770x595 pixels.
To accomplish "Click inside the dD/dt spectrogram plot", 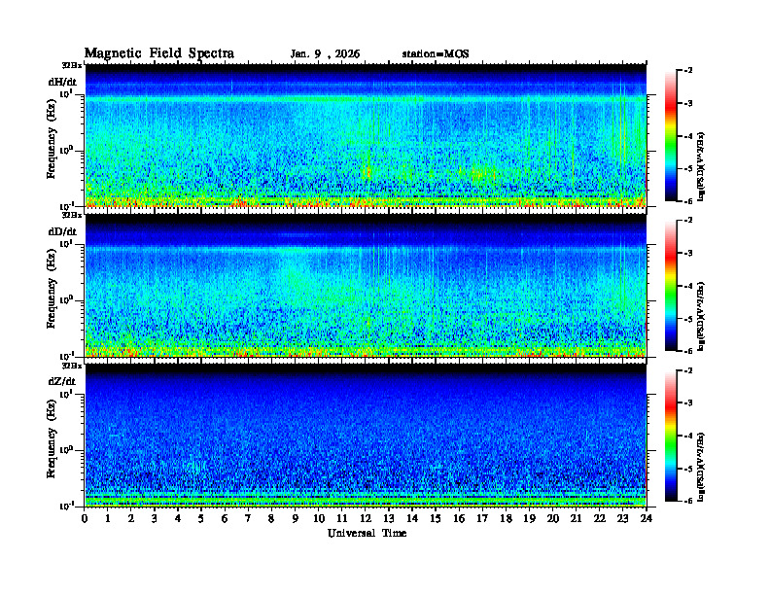I will (366, 285).
